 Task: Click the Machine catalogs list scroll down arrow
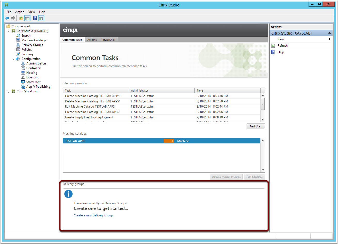click(x=263, y=170)
